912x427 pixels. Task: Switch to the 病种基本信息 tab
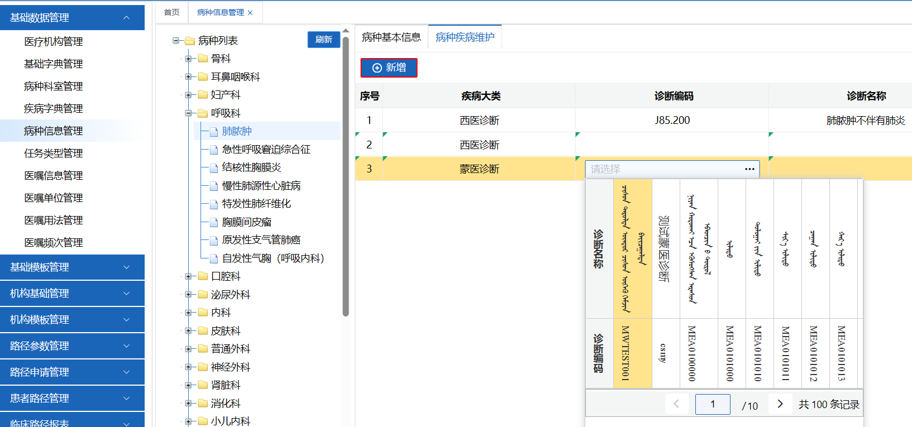pyautogui.click(x=391, y=37)
